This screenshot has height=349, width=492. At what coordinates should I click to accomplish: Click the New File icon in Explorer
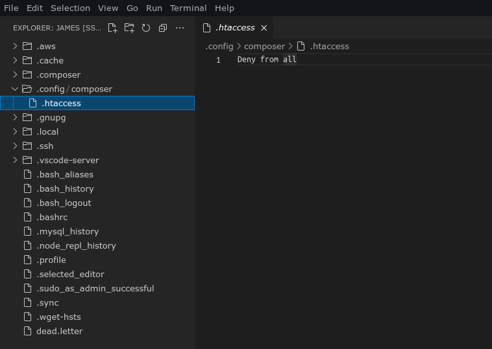pos(112,28)
